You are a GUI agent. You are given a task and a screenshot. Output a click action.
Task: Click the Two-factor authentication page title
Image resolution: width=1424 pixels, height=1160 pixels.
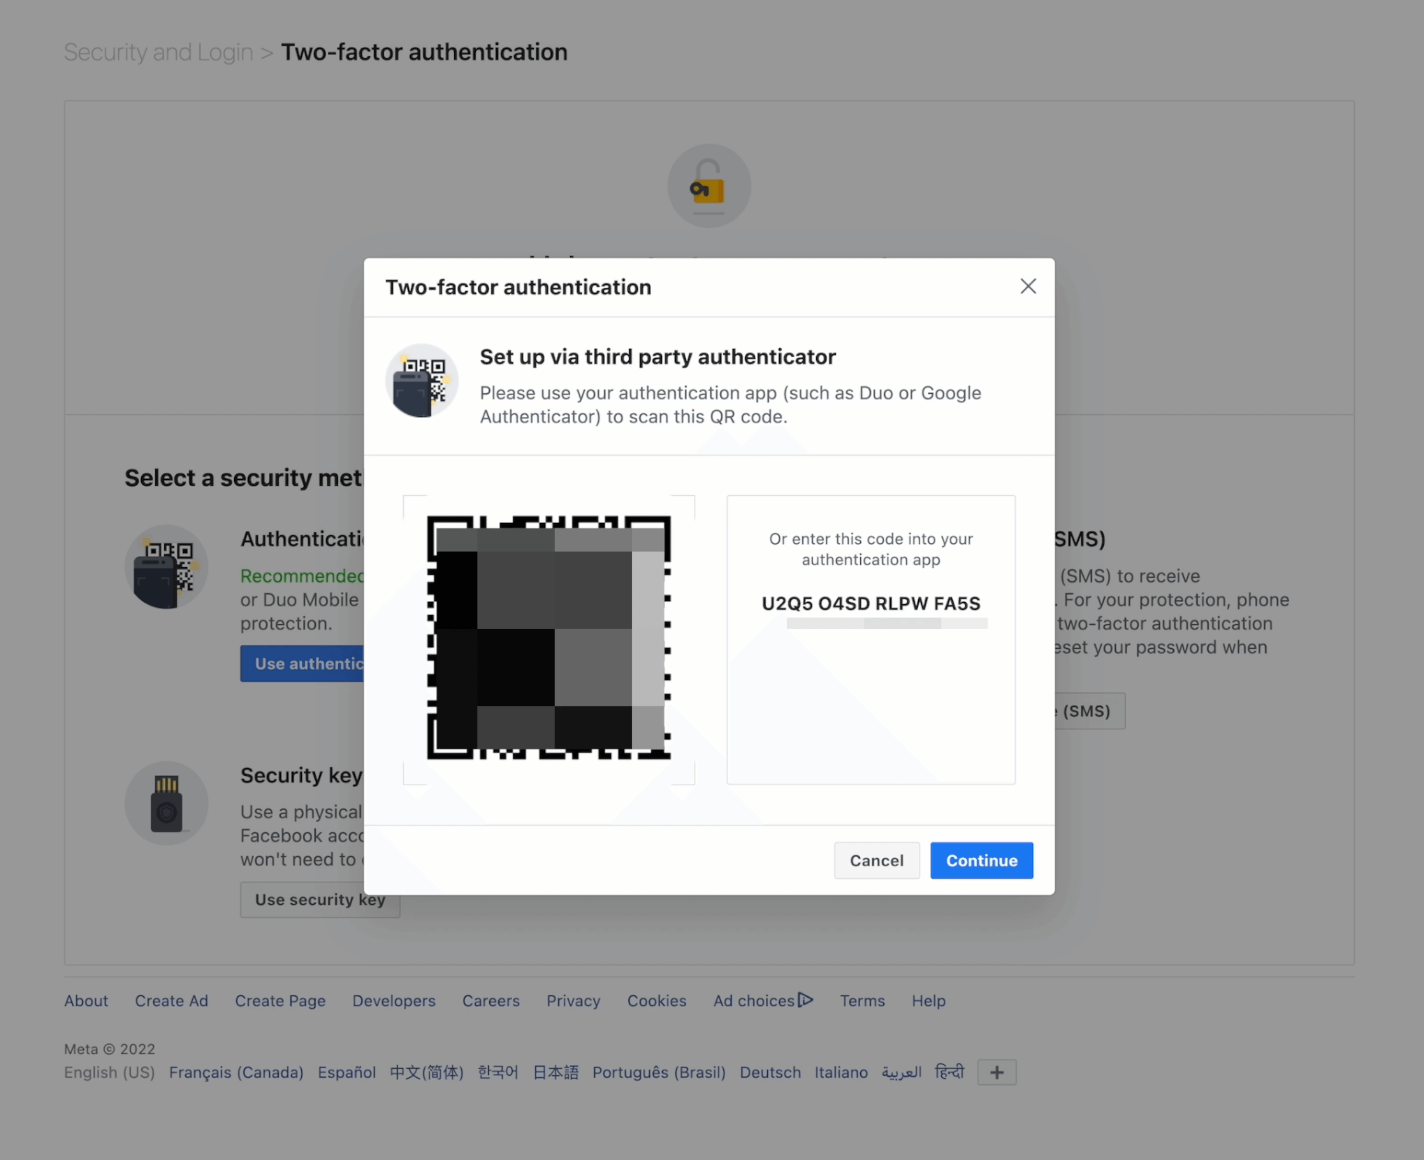[x=424, y=52]
